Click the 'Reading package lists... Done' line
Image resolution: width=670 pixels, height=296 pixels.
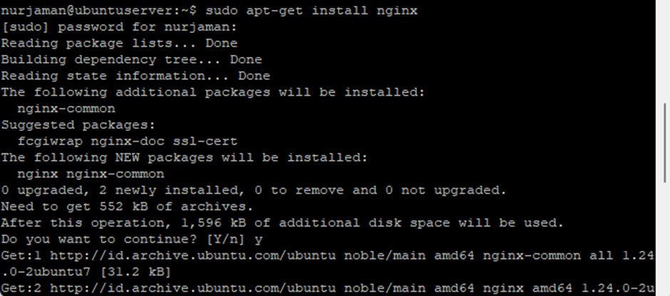[x=108, y=43]
